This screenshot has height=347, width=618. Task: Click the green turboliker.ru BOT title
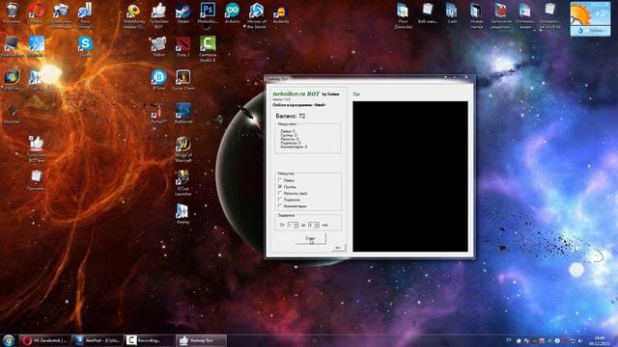point(296,94)
